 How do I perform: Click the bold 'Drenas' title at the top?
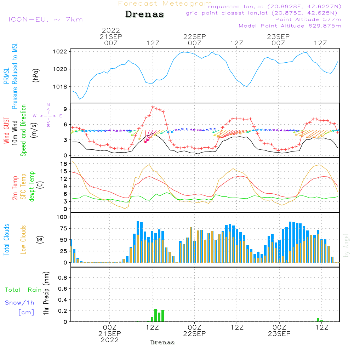click(x=145, y=14)
